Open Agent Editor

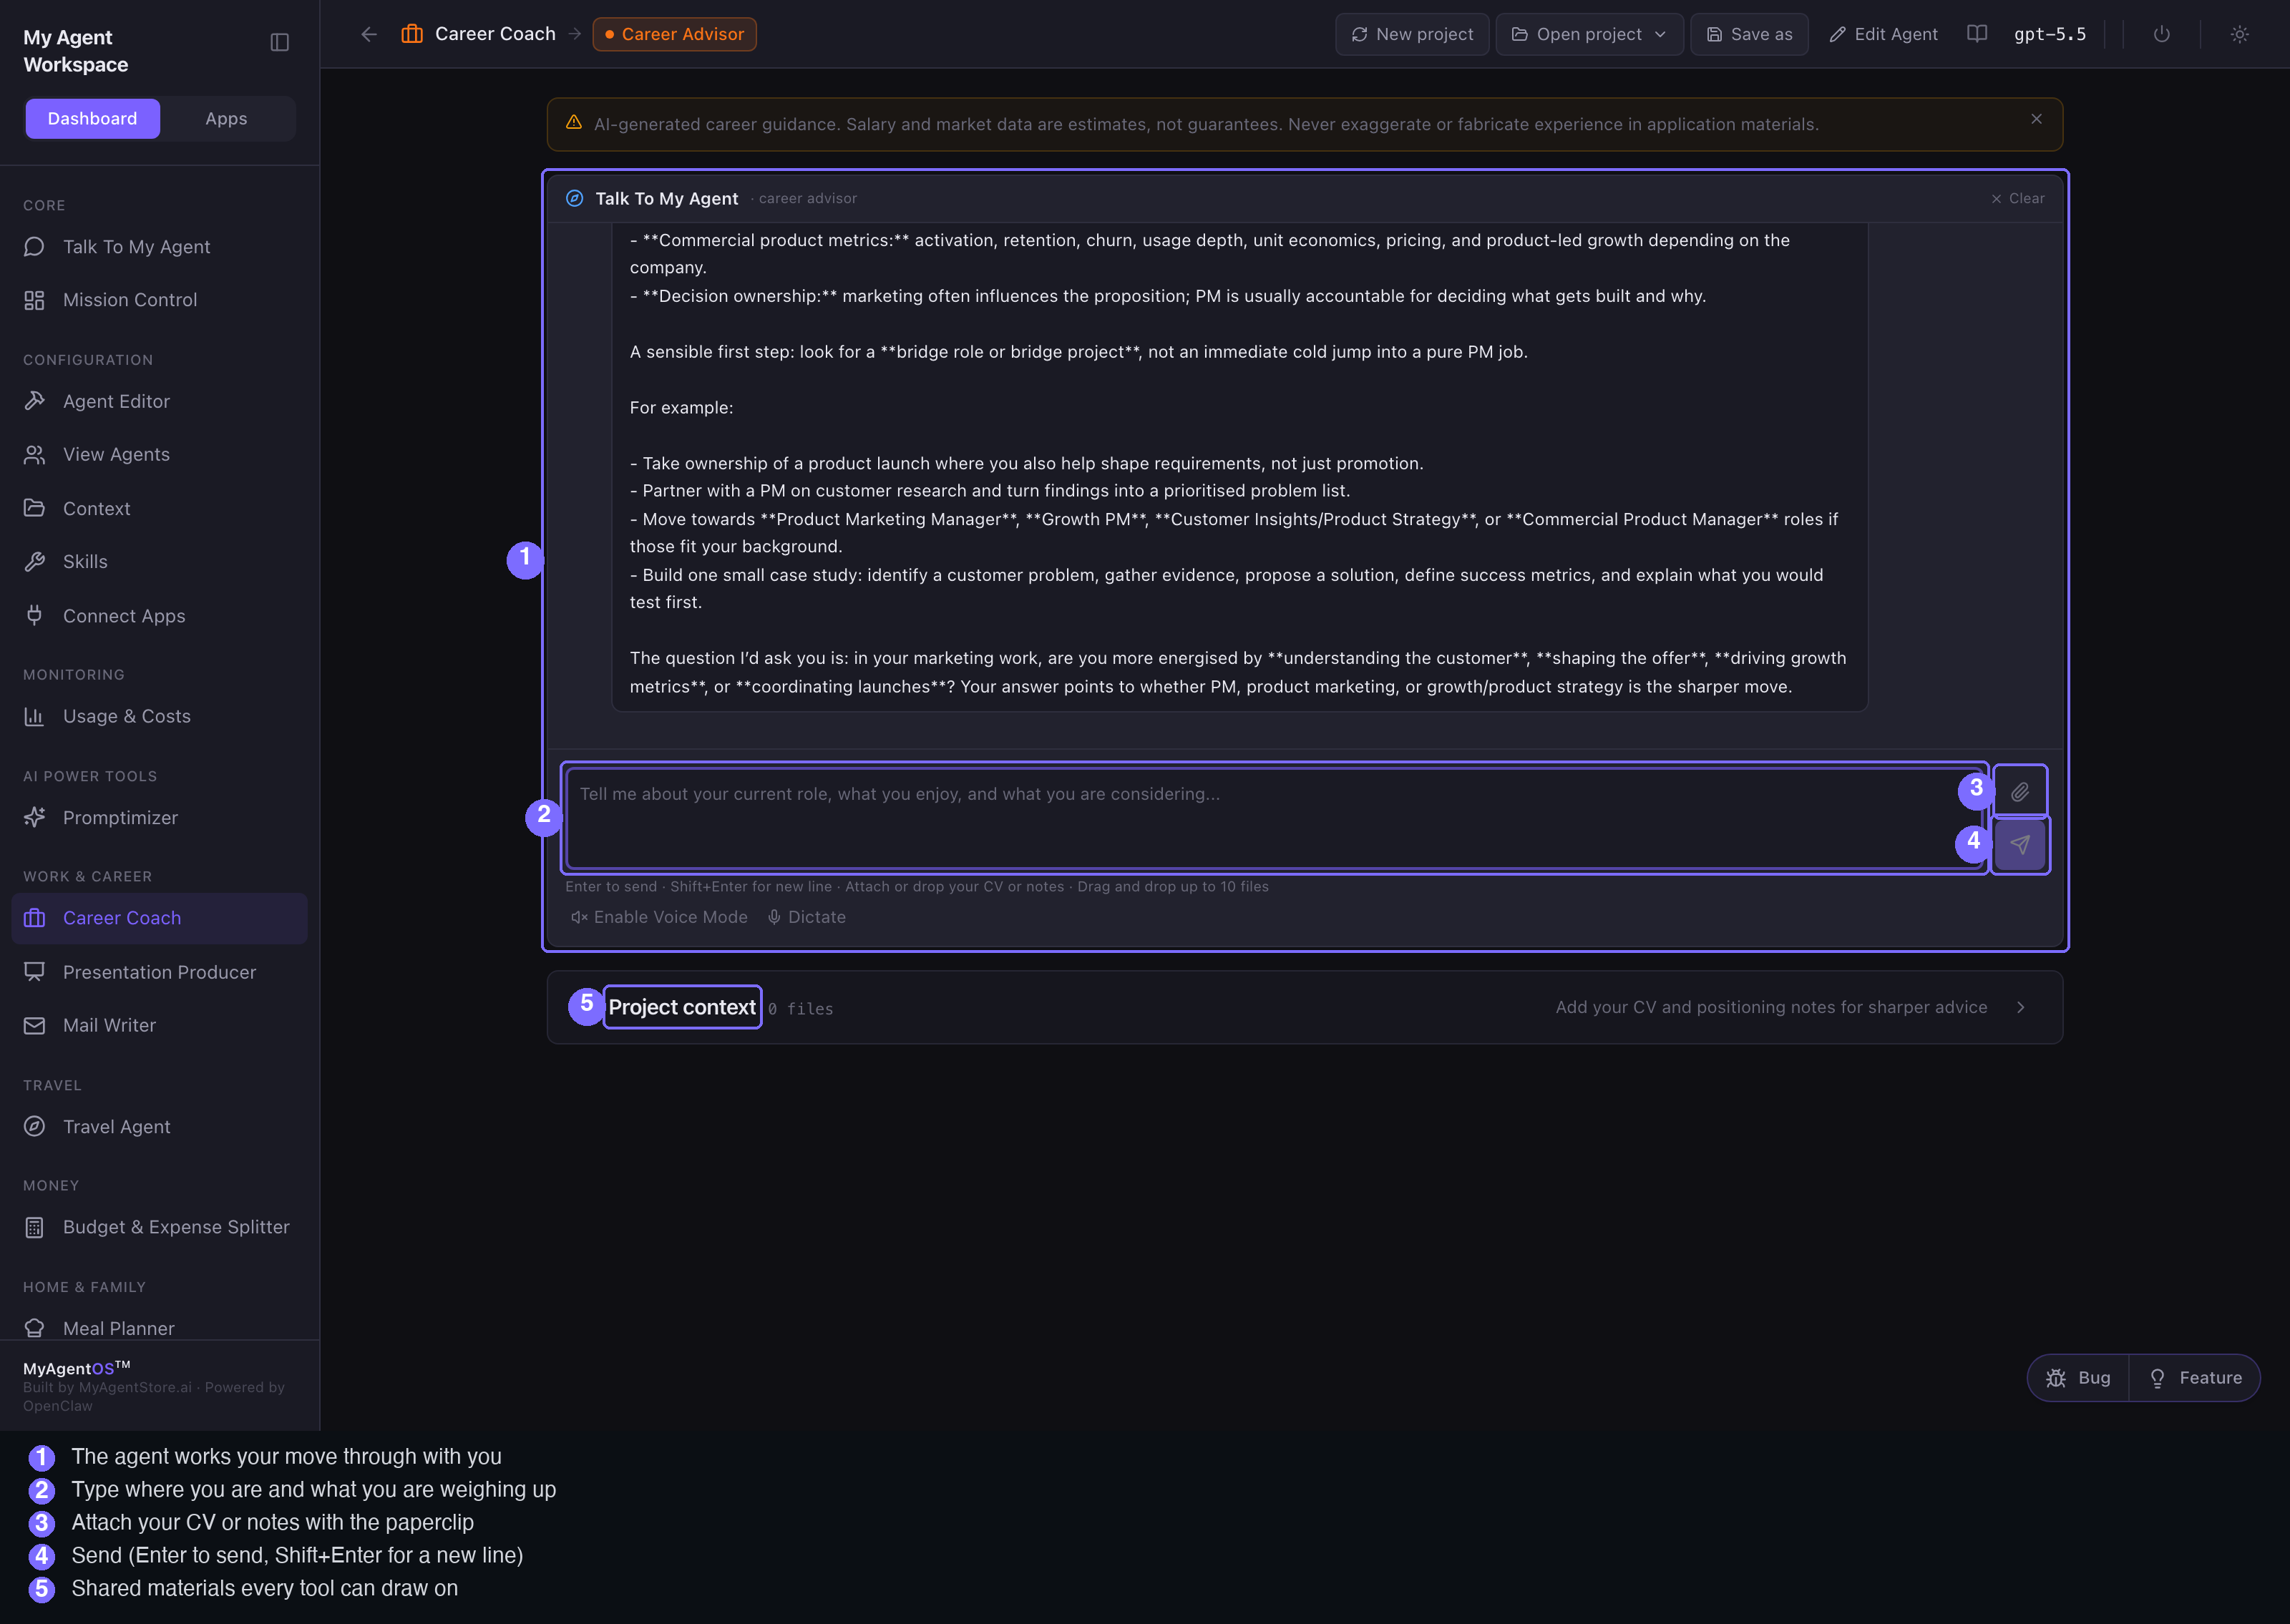click(x=160, y=401)
